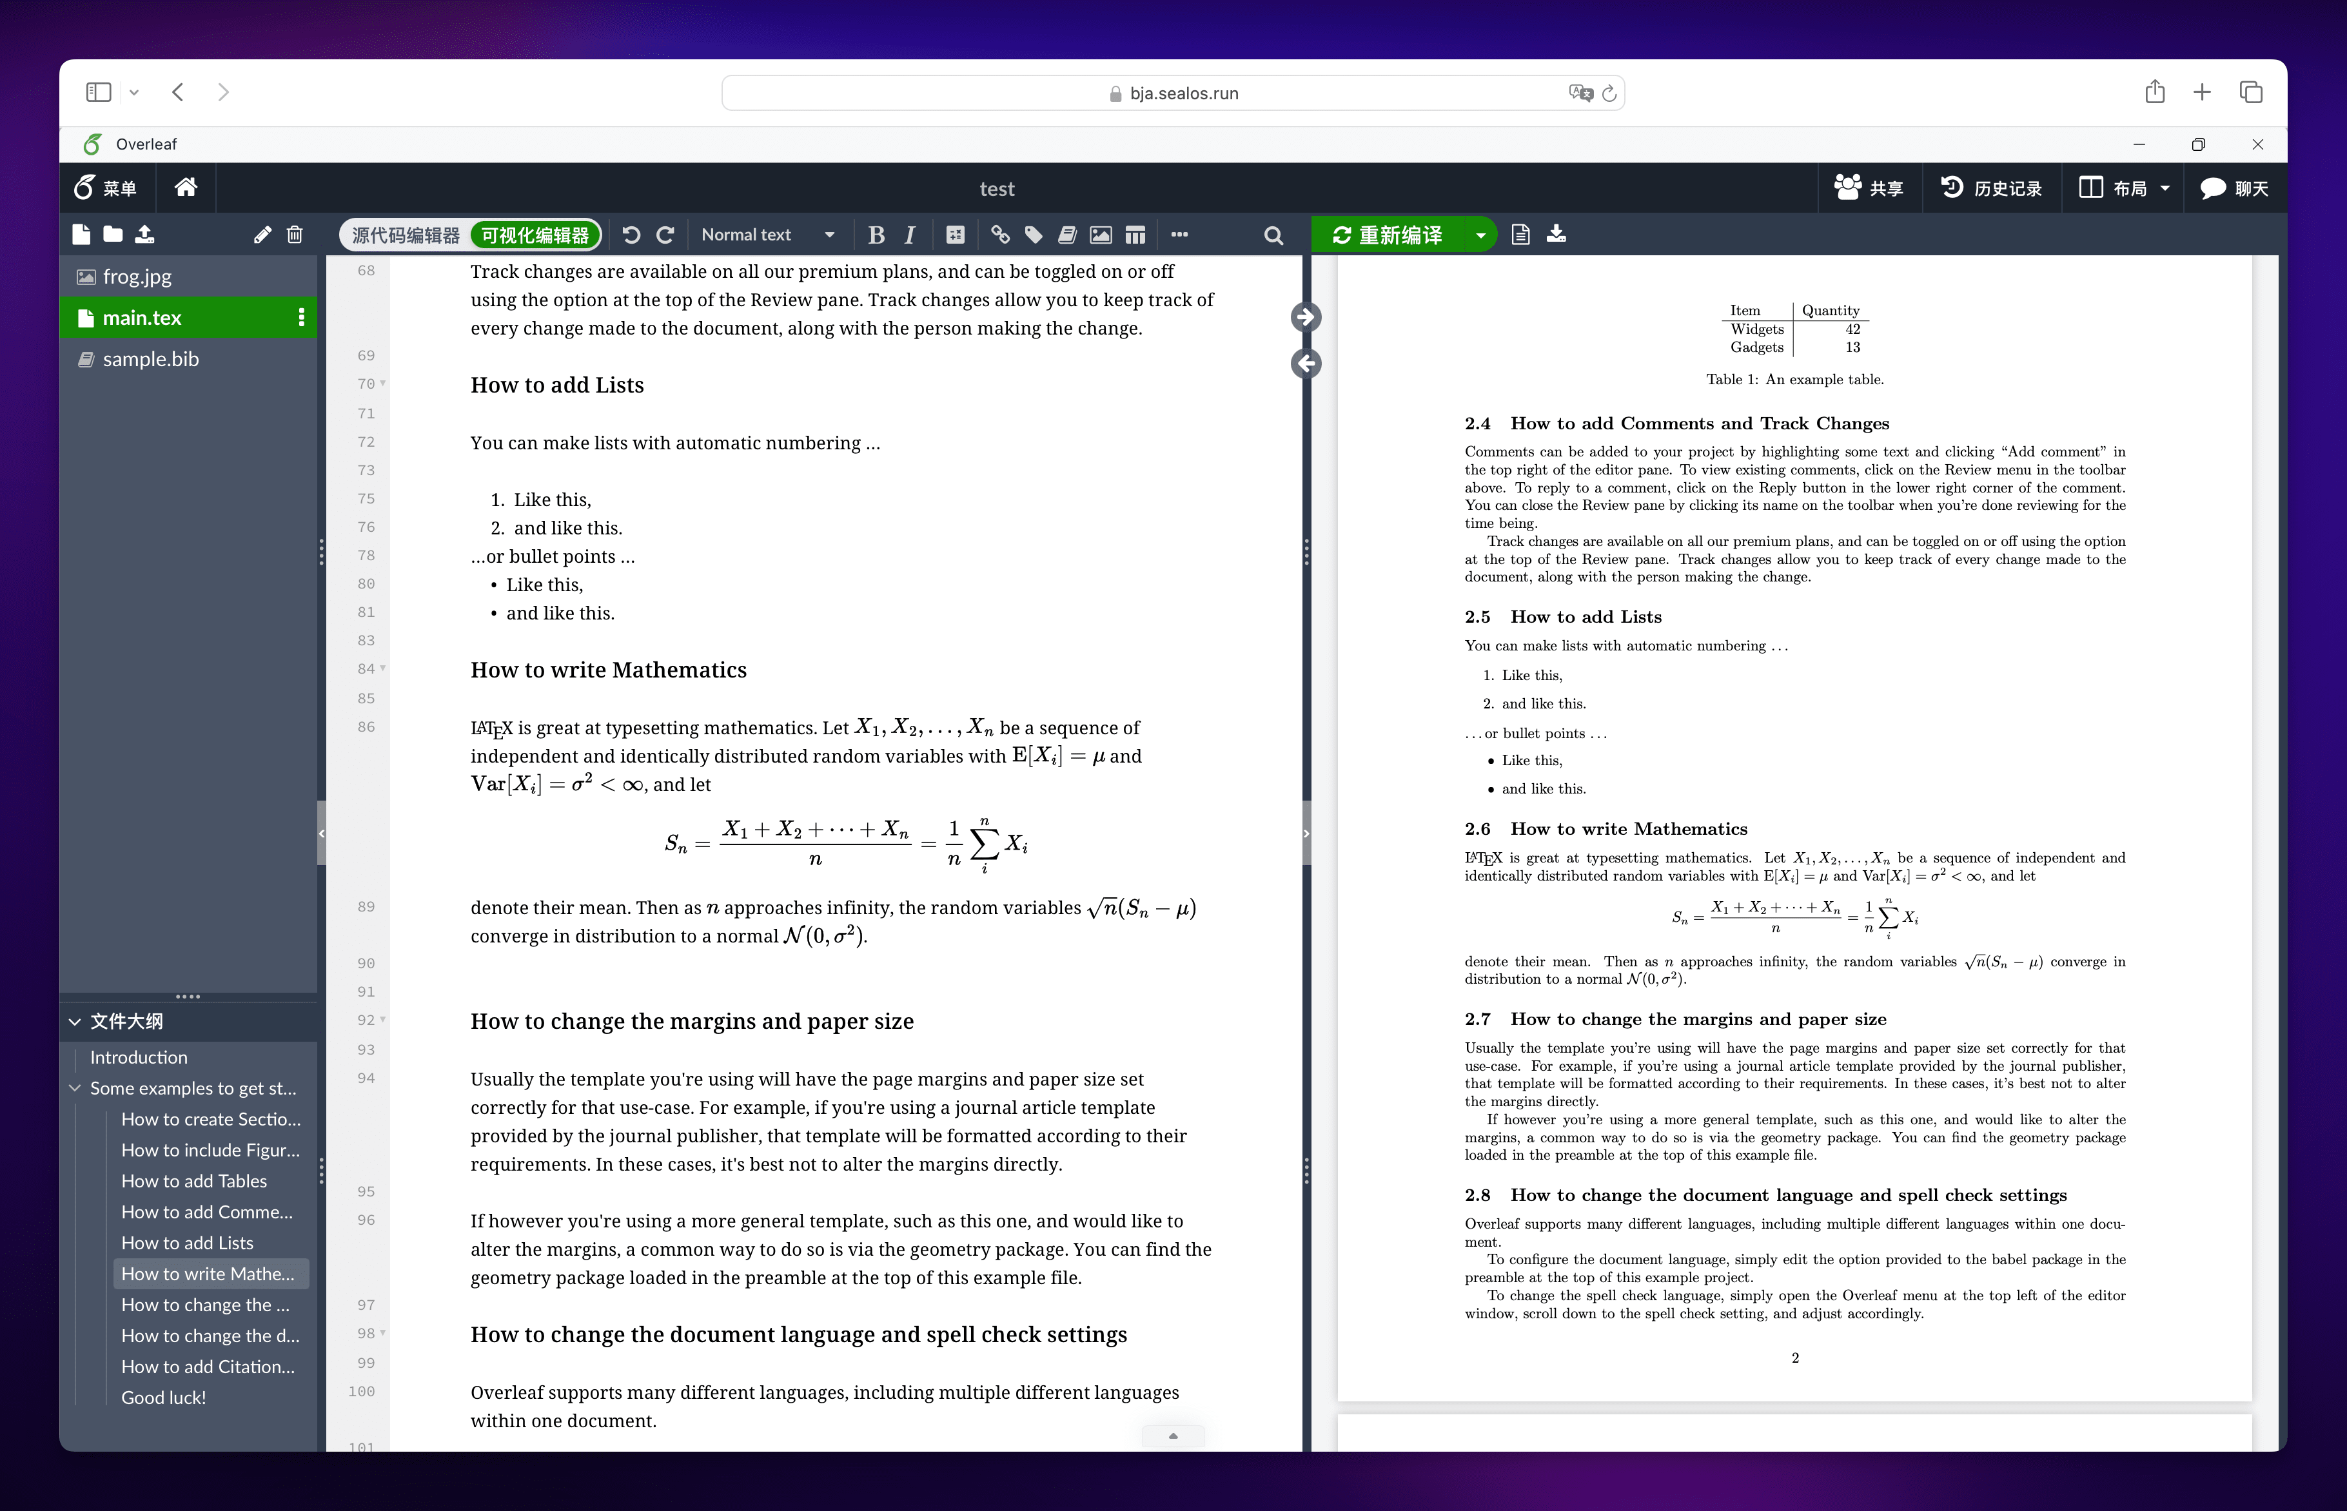This screenshot has height=1511, width=2347.
Task: Click the insert link icon
Action: 1000,235
